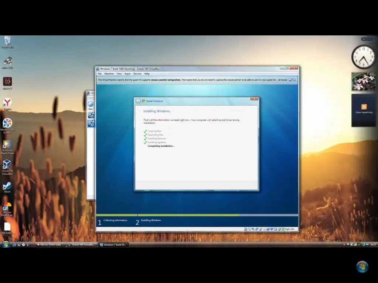Click the audio status icon in VM status bar
Screen dimensions: 378x283
[x=252, y=229]
